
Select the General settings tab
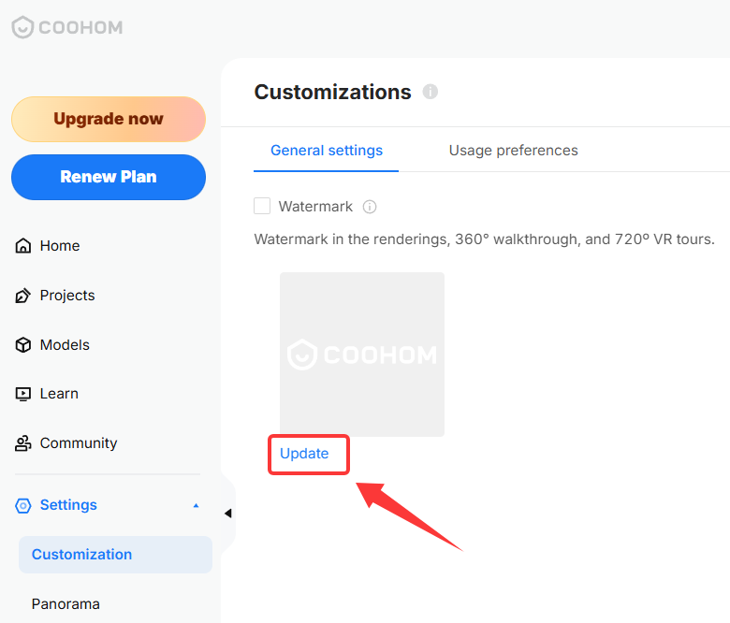click(x=327, y=151)
